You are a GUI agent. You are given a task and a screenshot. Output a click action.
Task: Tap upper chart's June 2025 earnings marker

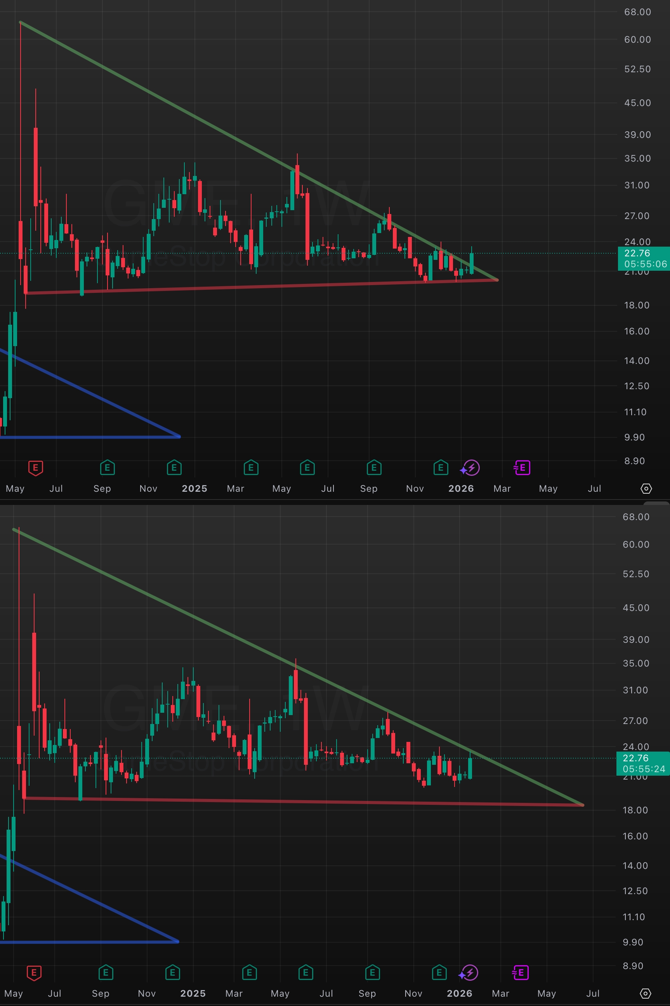pyautogui.click(x=307, y=468)
